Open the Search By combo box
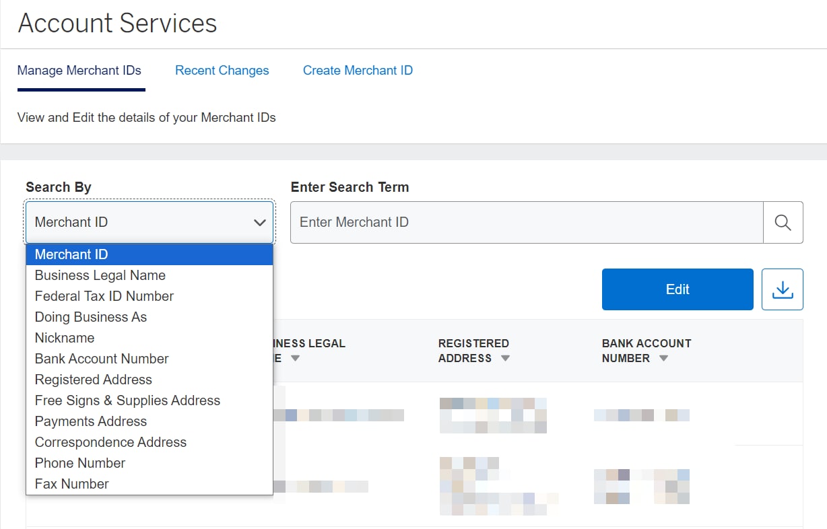827x529 pixels. [x=149, y=222]
